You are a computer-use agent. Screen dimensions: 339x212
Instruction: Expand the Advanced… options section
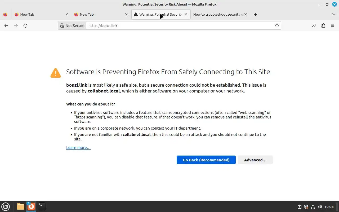tap(255, 160)
